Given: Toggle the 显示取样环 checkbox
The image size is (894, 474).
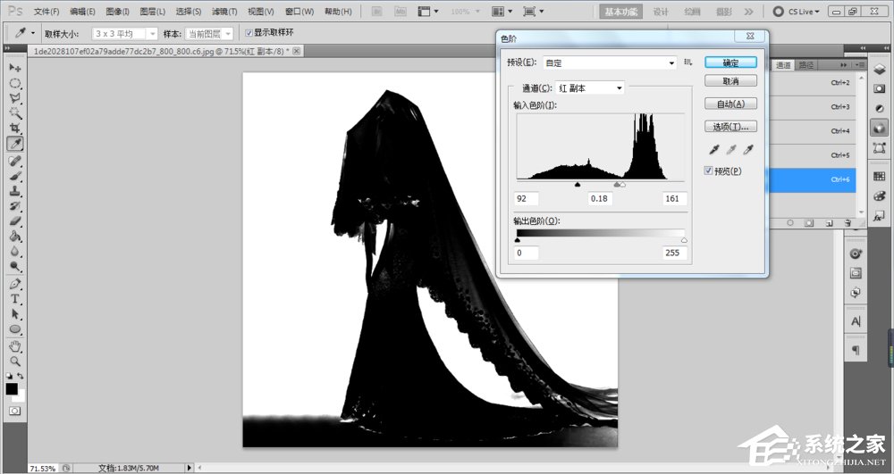Looking at the screenshot, I should (x=249, y=33).
